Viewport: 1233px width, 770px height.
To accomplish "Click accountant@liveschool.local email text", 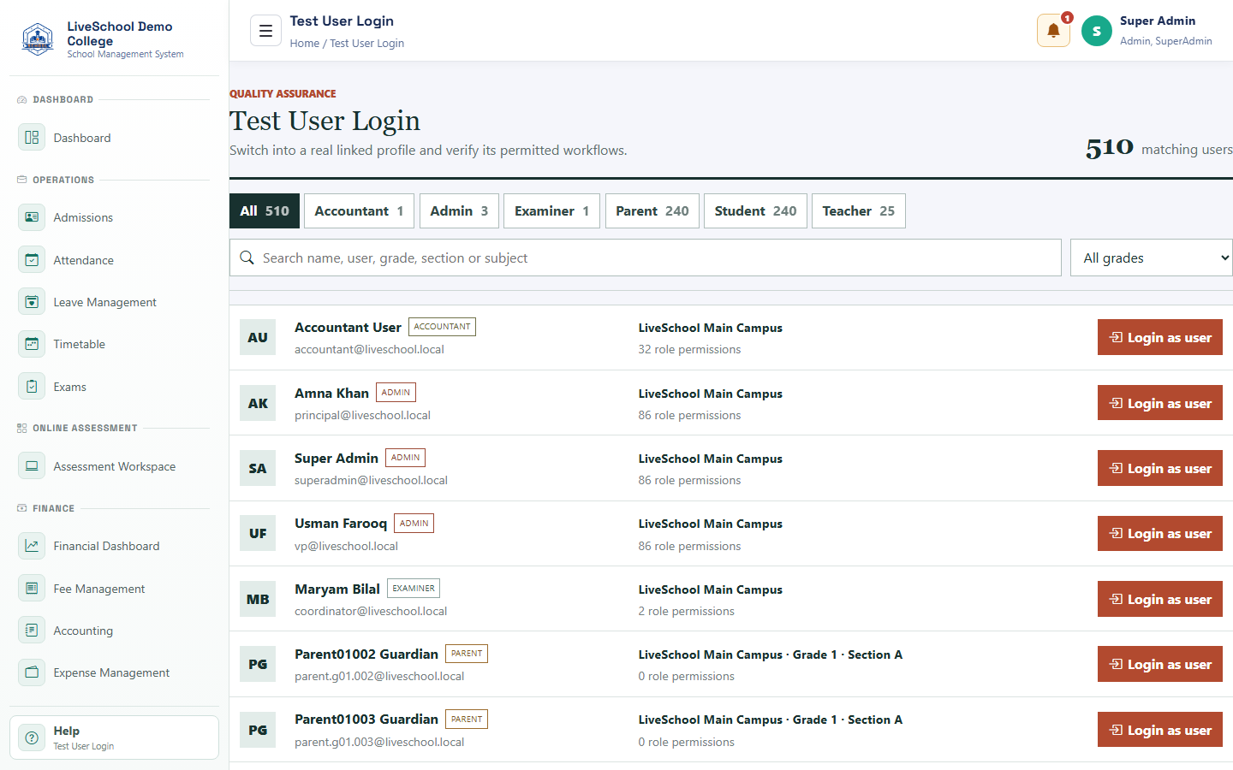I will 369,349.
